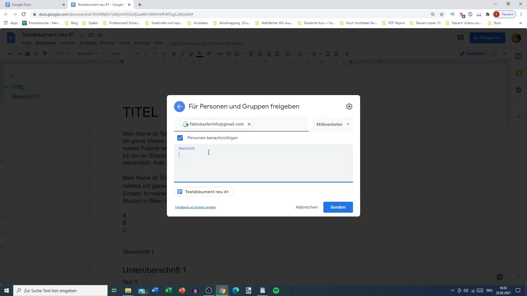Click the bold formatting icon
527x296 pixels.
coord(174,53)
